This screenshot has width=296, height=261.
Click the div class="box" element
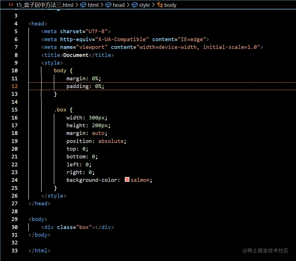coord(78,227)
